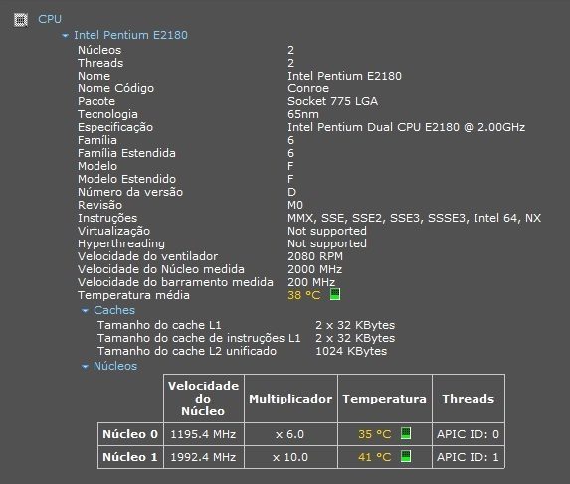The width and height of the screenshot is (570, 484).
Task: Collapse the Intel Pentium E2180 tree
Action: pos(65,36)
